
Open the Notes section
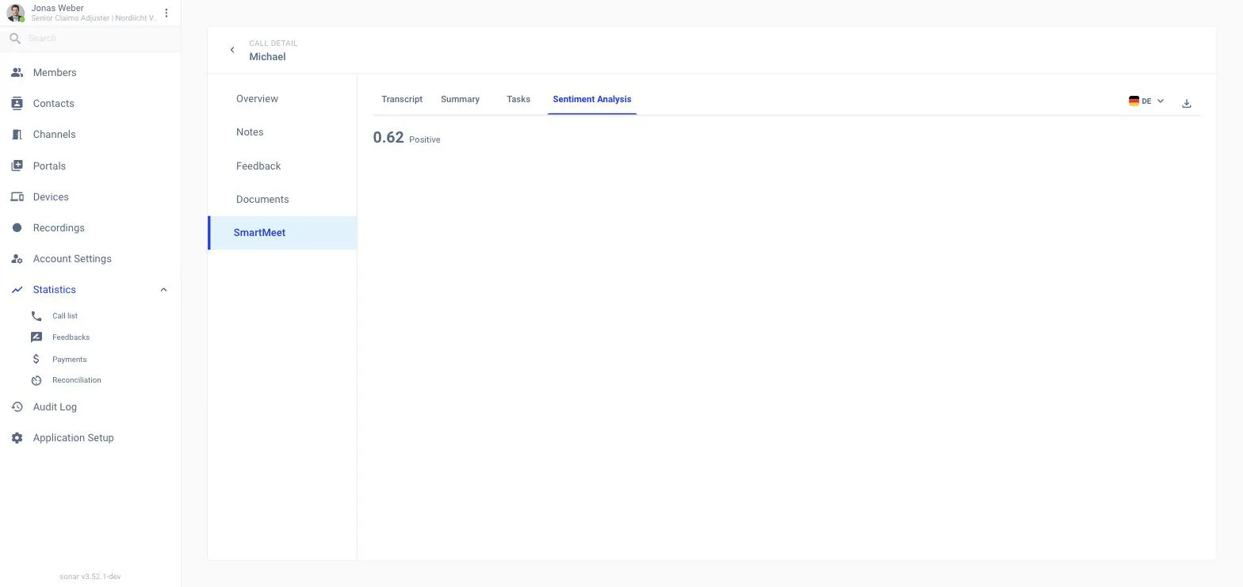[282, 132]
